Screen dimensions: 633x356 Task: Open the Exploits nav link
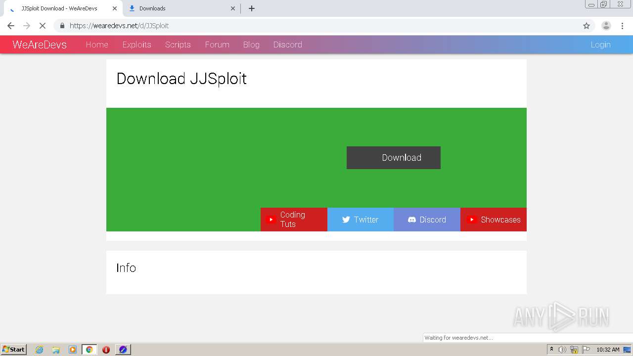coord(136,44)
